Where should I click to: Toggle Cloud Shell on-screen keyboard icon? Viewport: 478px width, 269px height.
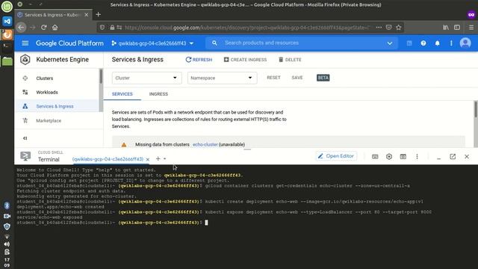tap(375, 156)
